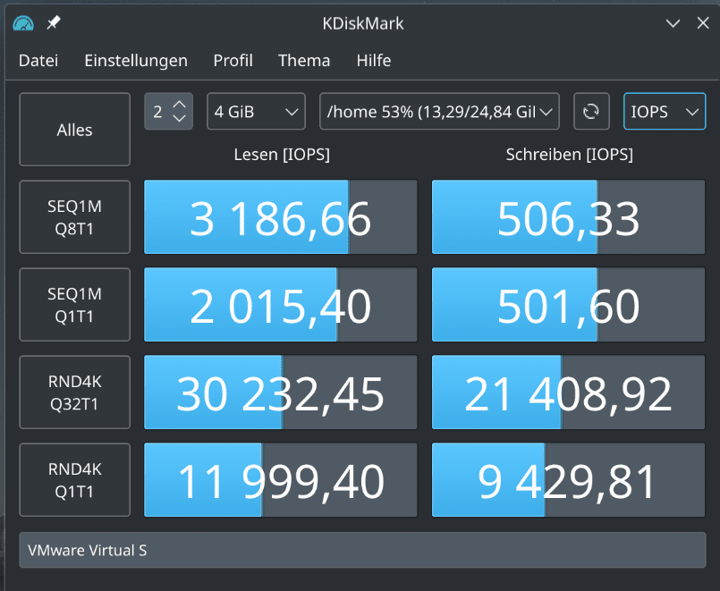The image size is (720, 591).
Task: Open the Datei menu
Action: (38, 61)
